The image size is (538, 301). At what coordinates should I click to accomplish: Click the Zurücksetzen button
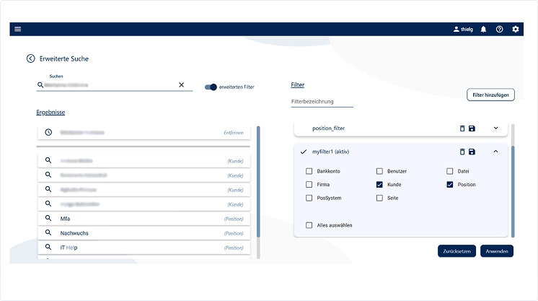point(457,251)
